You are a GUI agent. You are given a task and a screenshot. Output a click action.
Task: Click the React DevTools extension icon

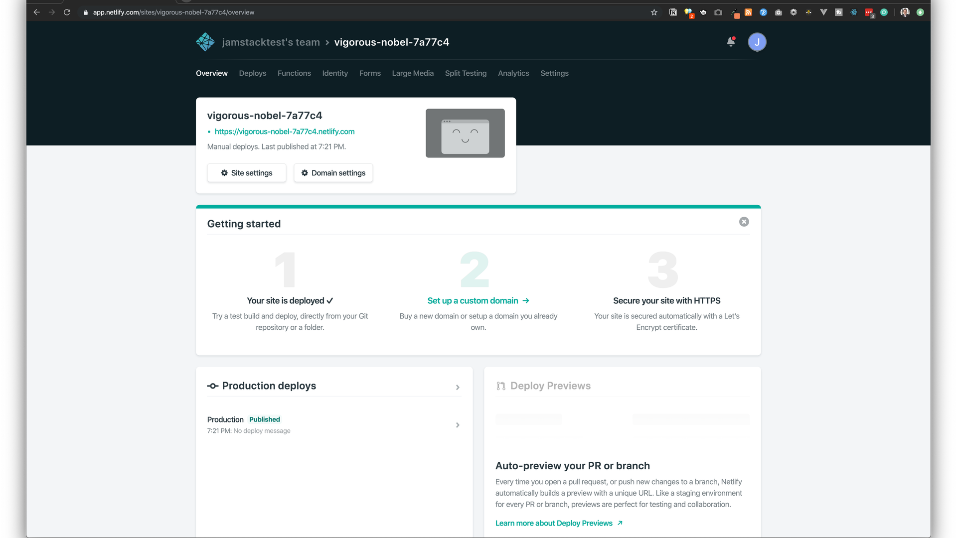pyautogui.click(x=854, y=12)
